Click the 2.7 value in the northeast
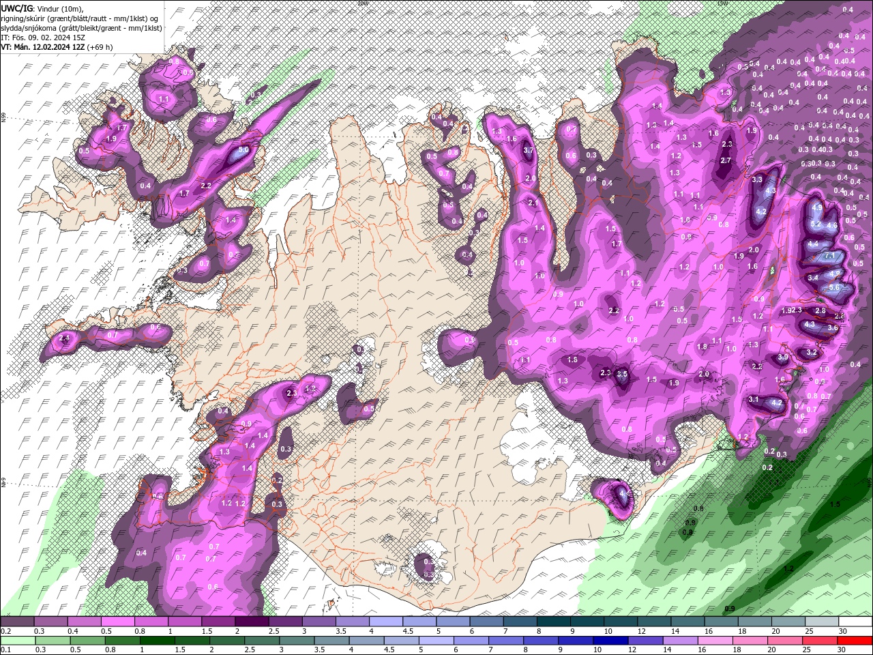This screenshot has height=655, width=873. [x=726, y=161]
